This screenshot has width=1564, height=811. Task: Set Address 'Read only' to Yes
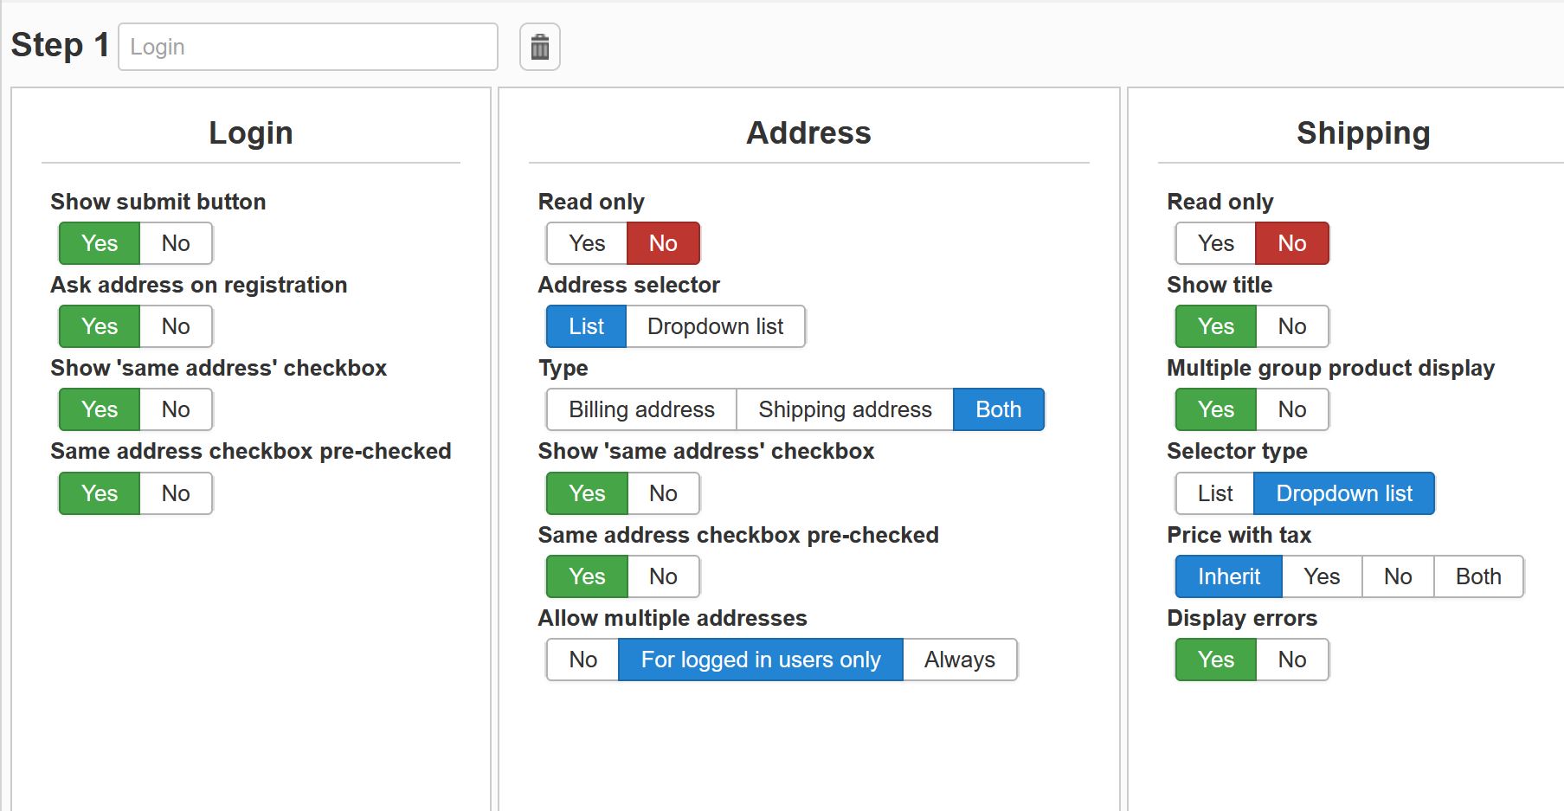pos(586,243)
